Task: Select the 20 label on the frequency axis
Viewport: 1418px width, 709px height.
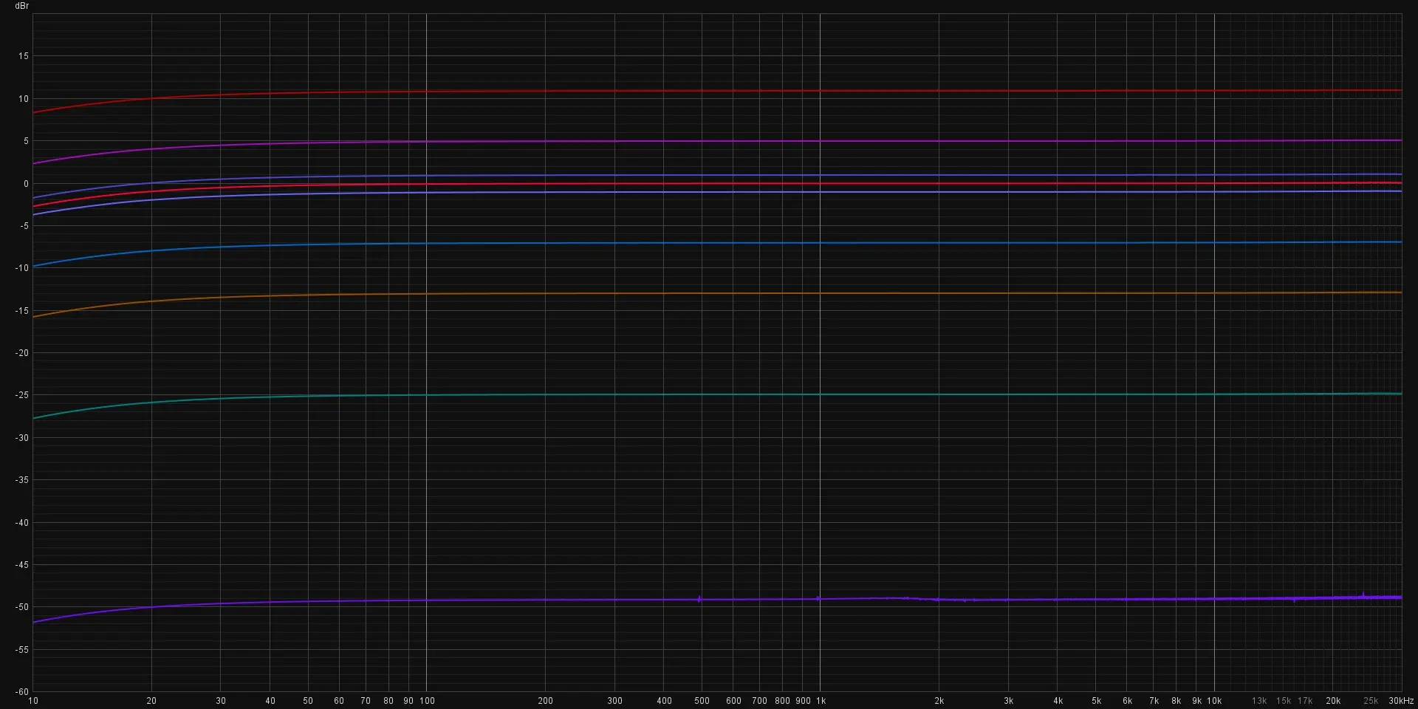Action: coord(151,701)
